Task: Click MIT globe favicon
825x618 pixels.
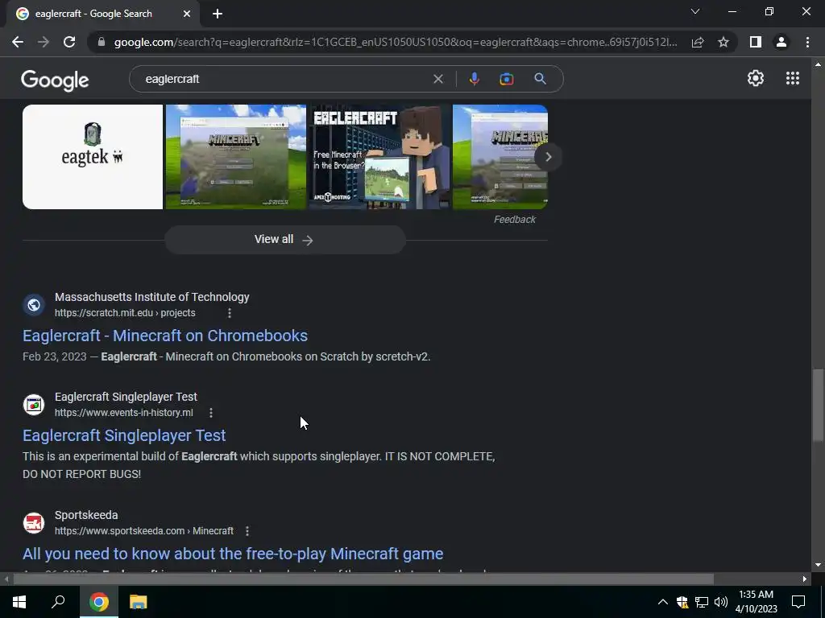Action: point(34,305)
